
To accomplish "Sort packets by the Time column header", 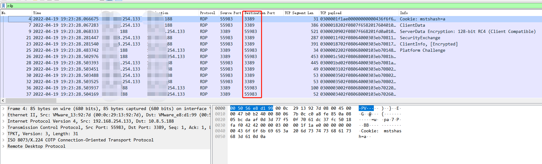I will (x=37, y=13).
